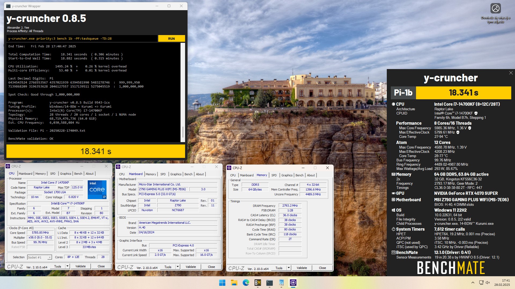
Task: Click the 'Dowiedz się więcej o tym zdjęciu' desktop icon
Action: click(495, 13)
